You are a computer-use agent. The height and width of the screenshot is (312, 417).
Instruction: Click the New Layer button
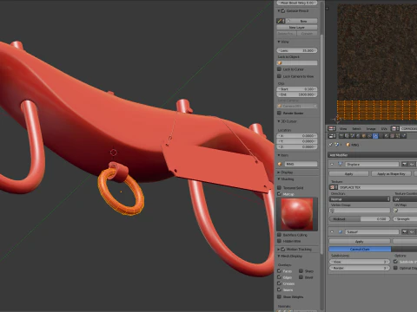point(297,28)
